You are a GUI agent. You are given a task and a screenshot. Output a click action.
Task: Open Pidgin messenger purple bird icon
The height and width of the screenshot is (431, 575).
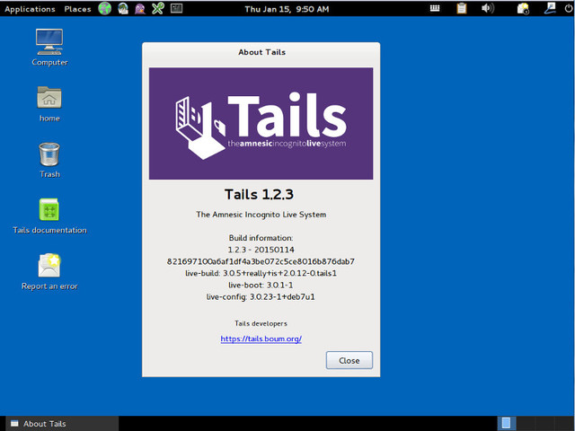(140, 8)
